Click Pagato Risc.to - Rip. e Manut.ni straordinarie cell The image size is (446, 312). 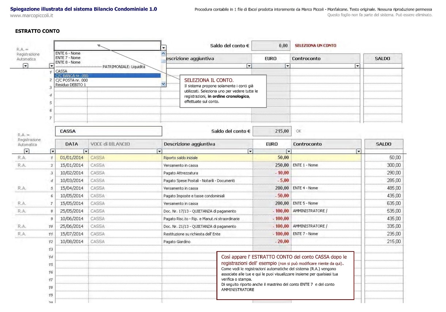[x=207, y=219]
